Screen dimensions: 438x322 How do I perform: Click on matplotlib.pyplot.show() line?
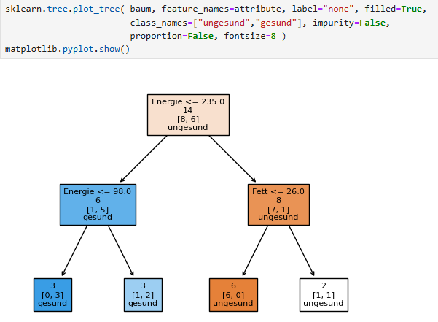point(67,50)
